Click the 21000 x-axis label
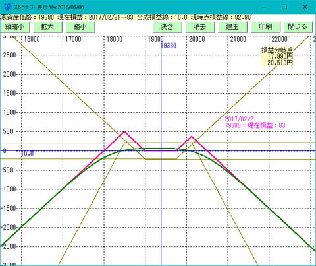316x266 pixels. coord(238,39)
